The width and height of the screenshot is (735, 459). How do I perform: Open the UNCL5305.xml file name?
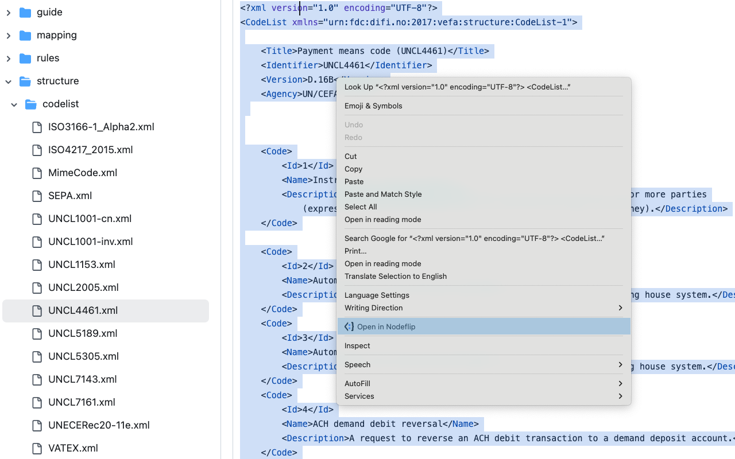[x=84, y=356]
